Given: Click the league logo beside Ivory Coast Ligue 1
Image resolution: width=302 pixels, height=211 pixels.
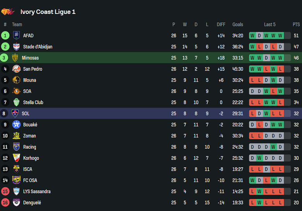Looking at the screenshot, I should pyautogui.click(x=8, y=12).
